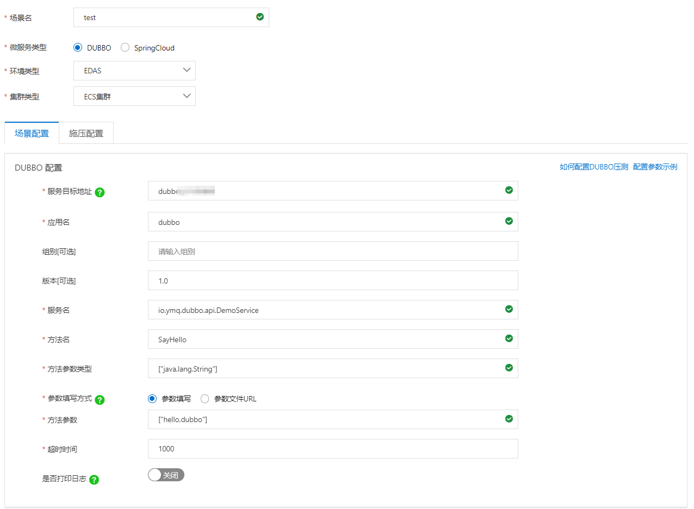Click the DUBBO 配置 section heading
Viewport: 694px width, 509px height.
(x=39, y=168)
